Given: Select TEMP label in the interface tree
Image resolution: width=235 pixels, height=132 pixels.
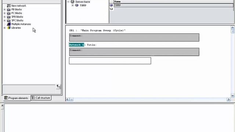Looking at the screenshot, I should 83,5.
